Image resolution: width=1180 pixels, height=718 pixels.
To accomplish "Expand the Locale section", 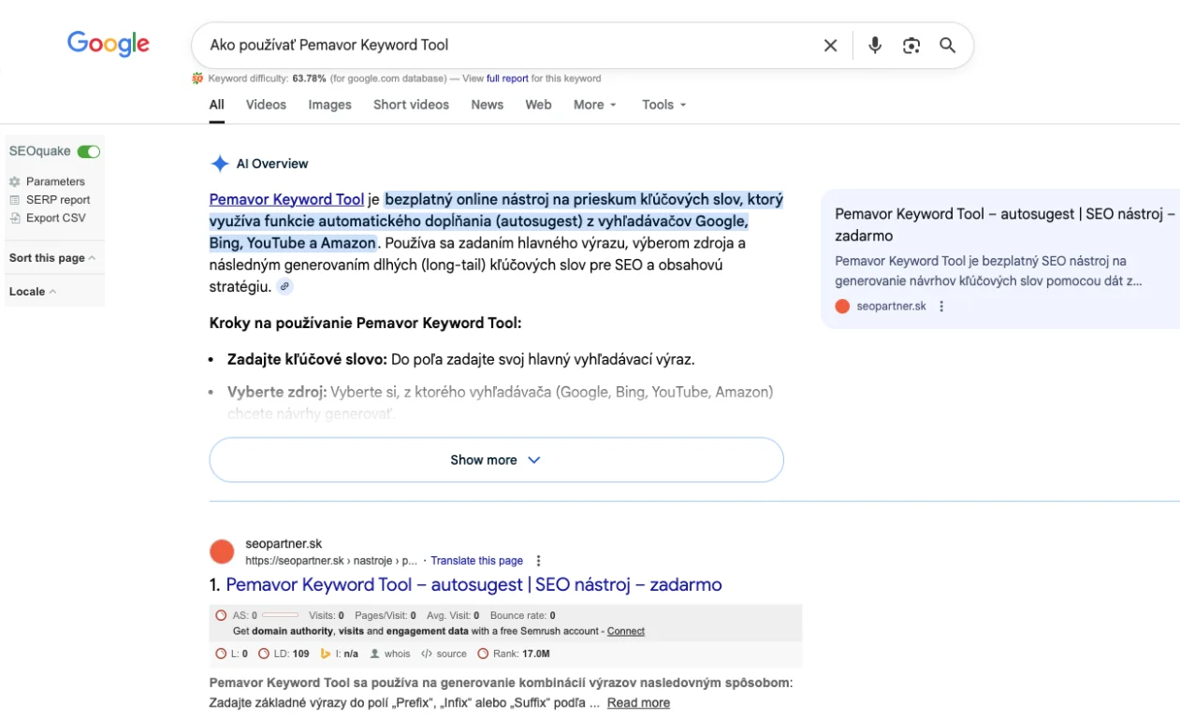I will click(33, 292).
